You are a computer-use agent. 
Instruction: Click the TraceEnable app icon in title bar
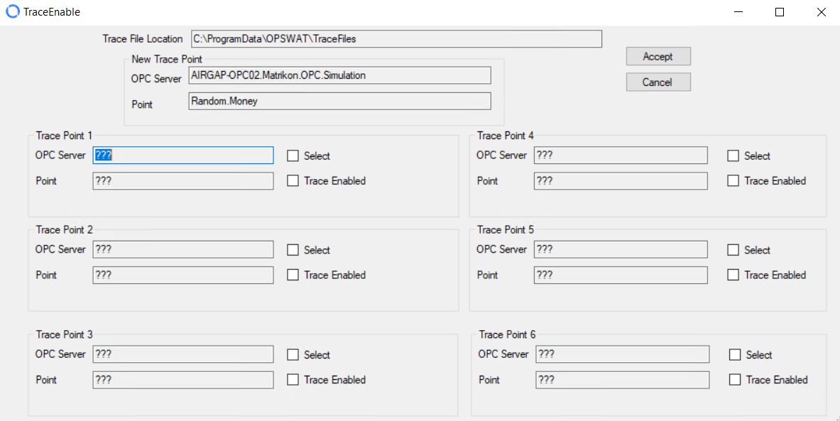(12, 11)
